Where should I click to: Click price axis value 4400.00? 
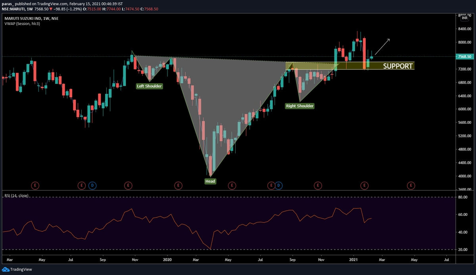point(464,163)
